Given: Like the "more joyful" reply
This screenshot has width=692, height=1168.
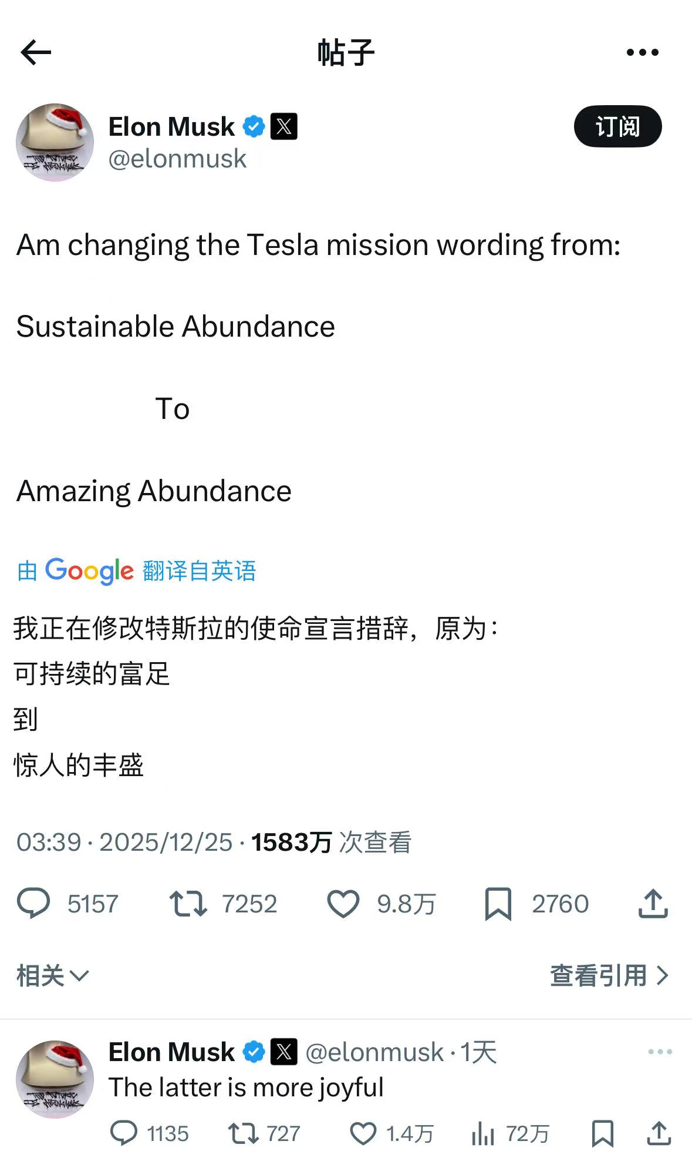Looking at the screenshot, I should click(x=363, y=1133).
